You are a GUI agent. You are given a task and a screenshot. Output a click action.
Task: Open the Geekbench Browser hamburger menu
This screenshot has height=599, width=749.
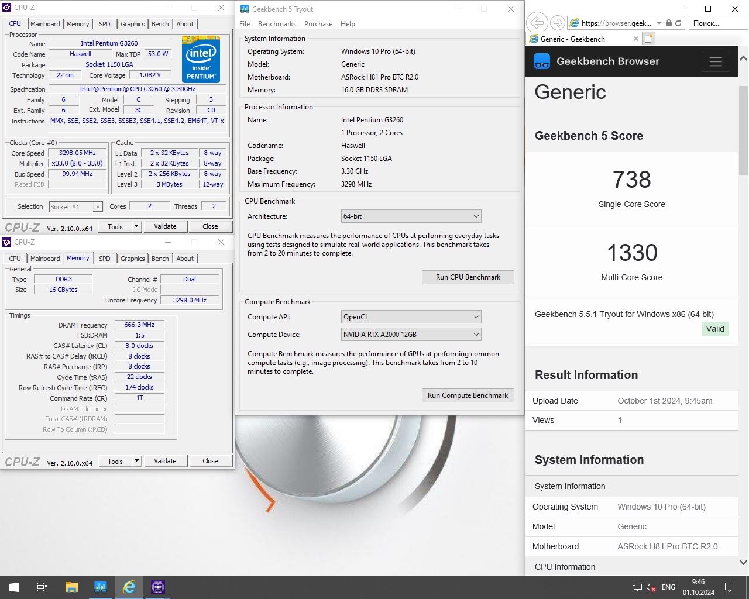point(716,61)
